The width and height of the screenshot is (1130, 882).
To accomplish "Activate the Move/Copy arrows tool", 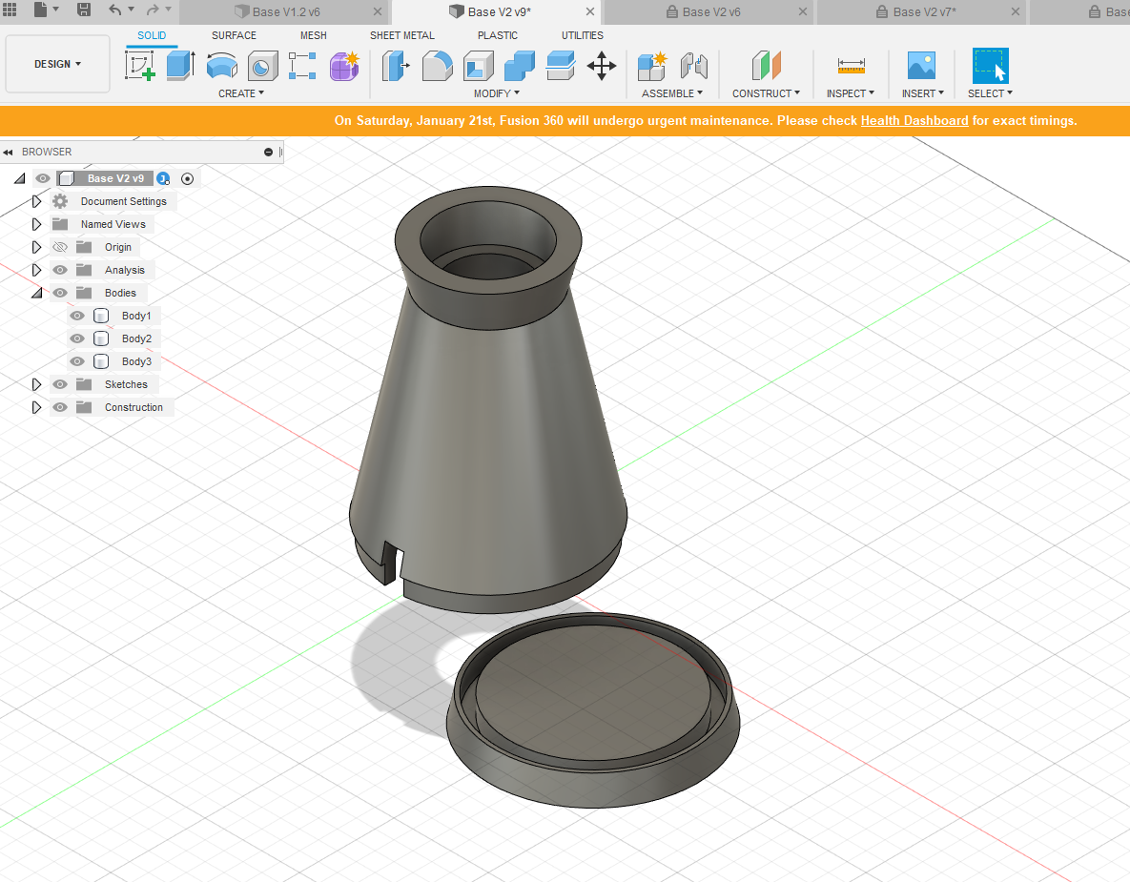I will tap(601, 66).
